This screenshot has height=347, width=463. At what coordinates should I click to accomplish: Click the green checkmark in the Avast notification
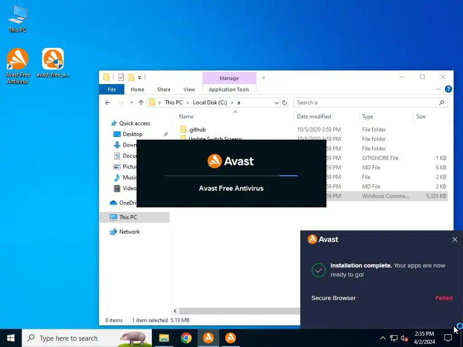coord(319,270)
